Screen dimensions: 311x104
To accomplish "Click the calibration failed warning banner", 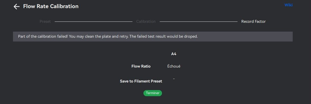I will click(153, 36).
